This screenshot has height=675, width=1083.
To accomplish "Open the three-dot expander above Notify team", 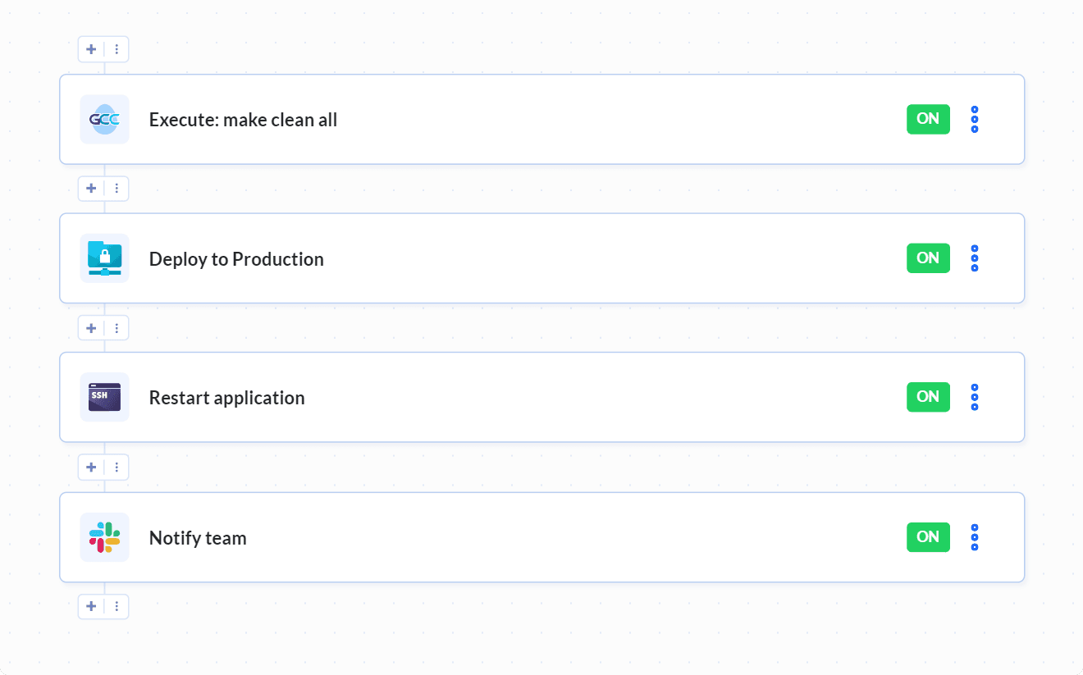I will [x=117, y=467].
